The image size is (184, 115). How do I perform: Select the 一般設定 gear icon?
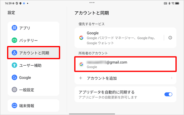pyautogui.click(x=14, y=90)
